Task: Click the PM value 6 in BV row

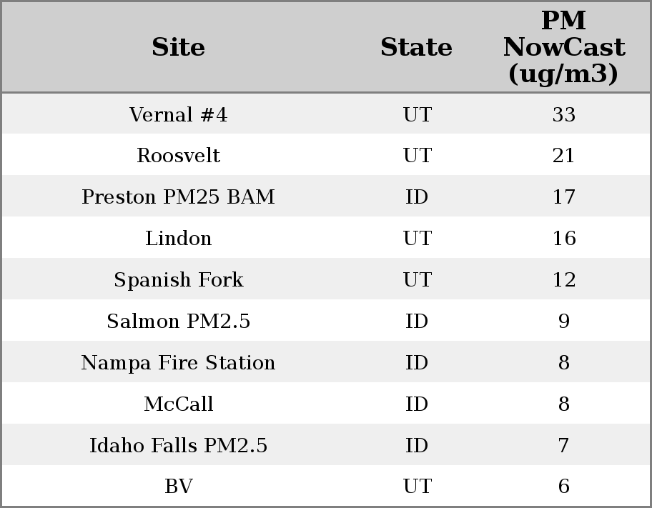Action: [563, 487]
